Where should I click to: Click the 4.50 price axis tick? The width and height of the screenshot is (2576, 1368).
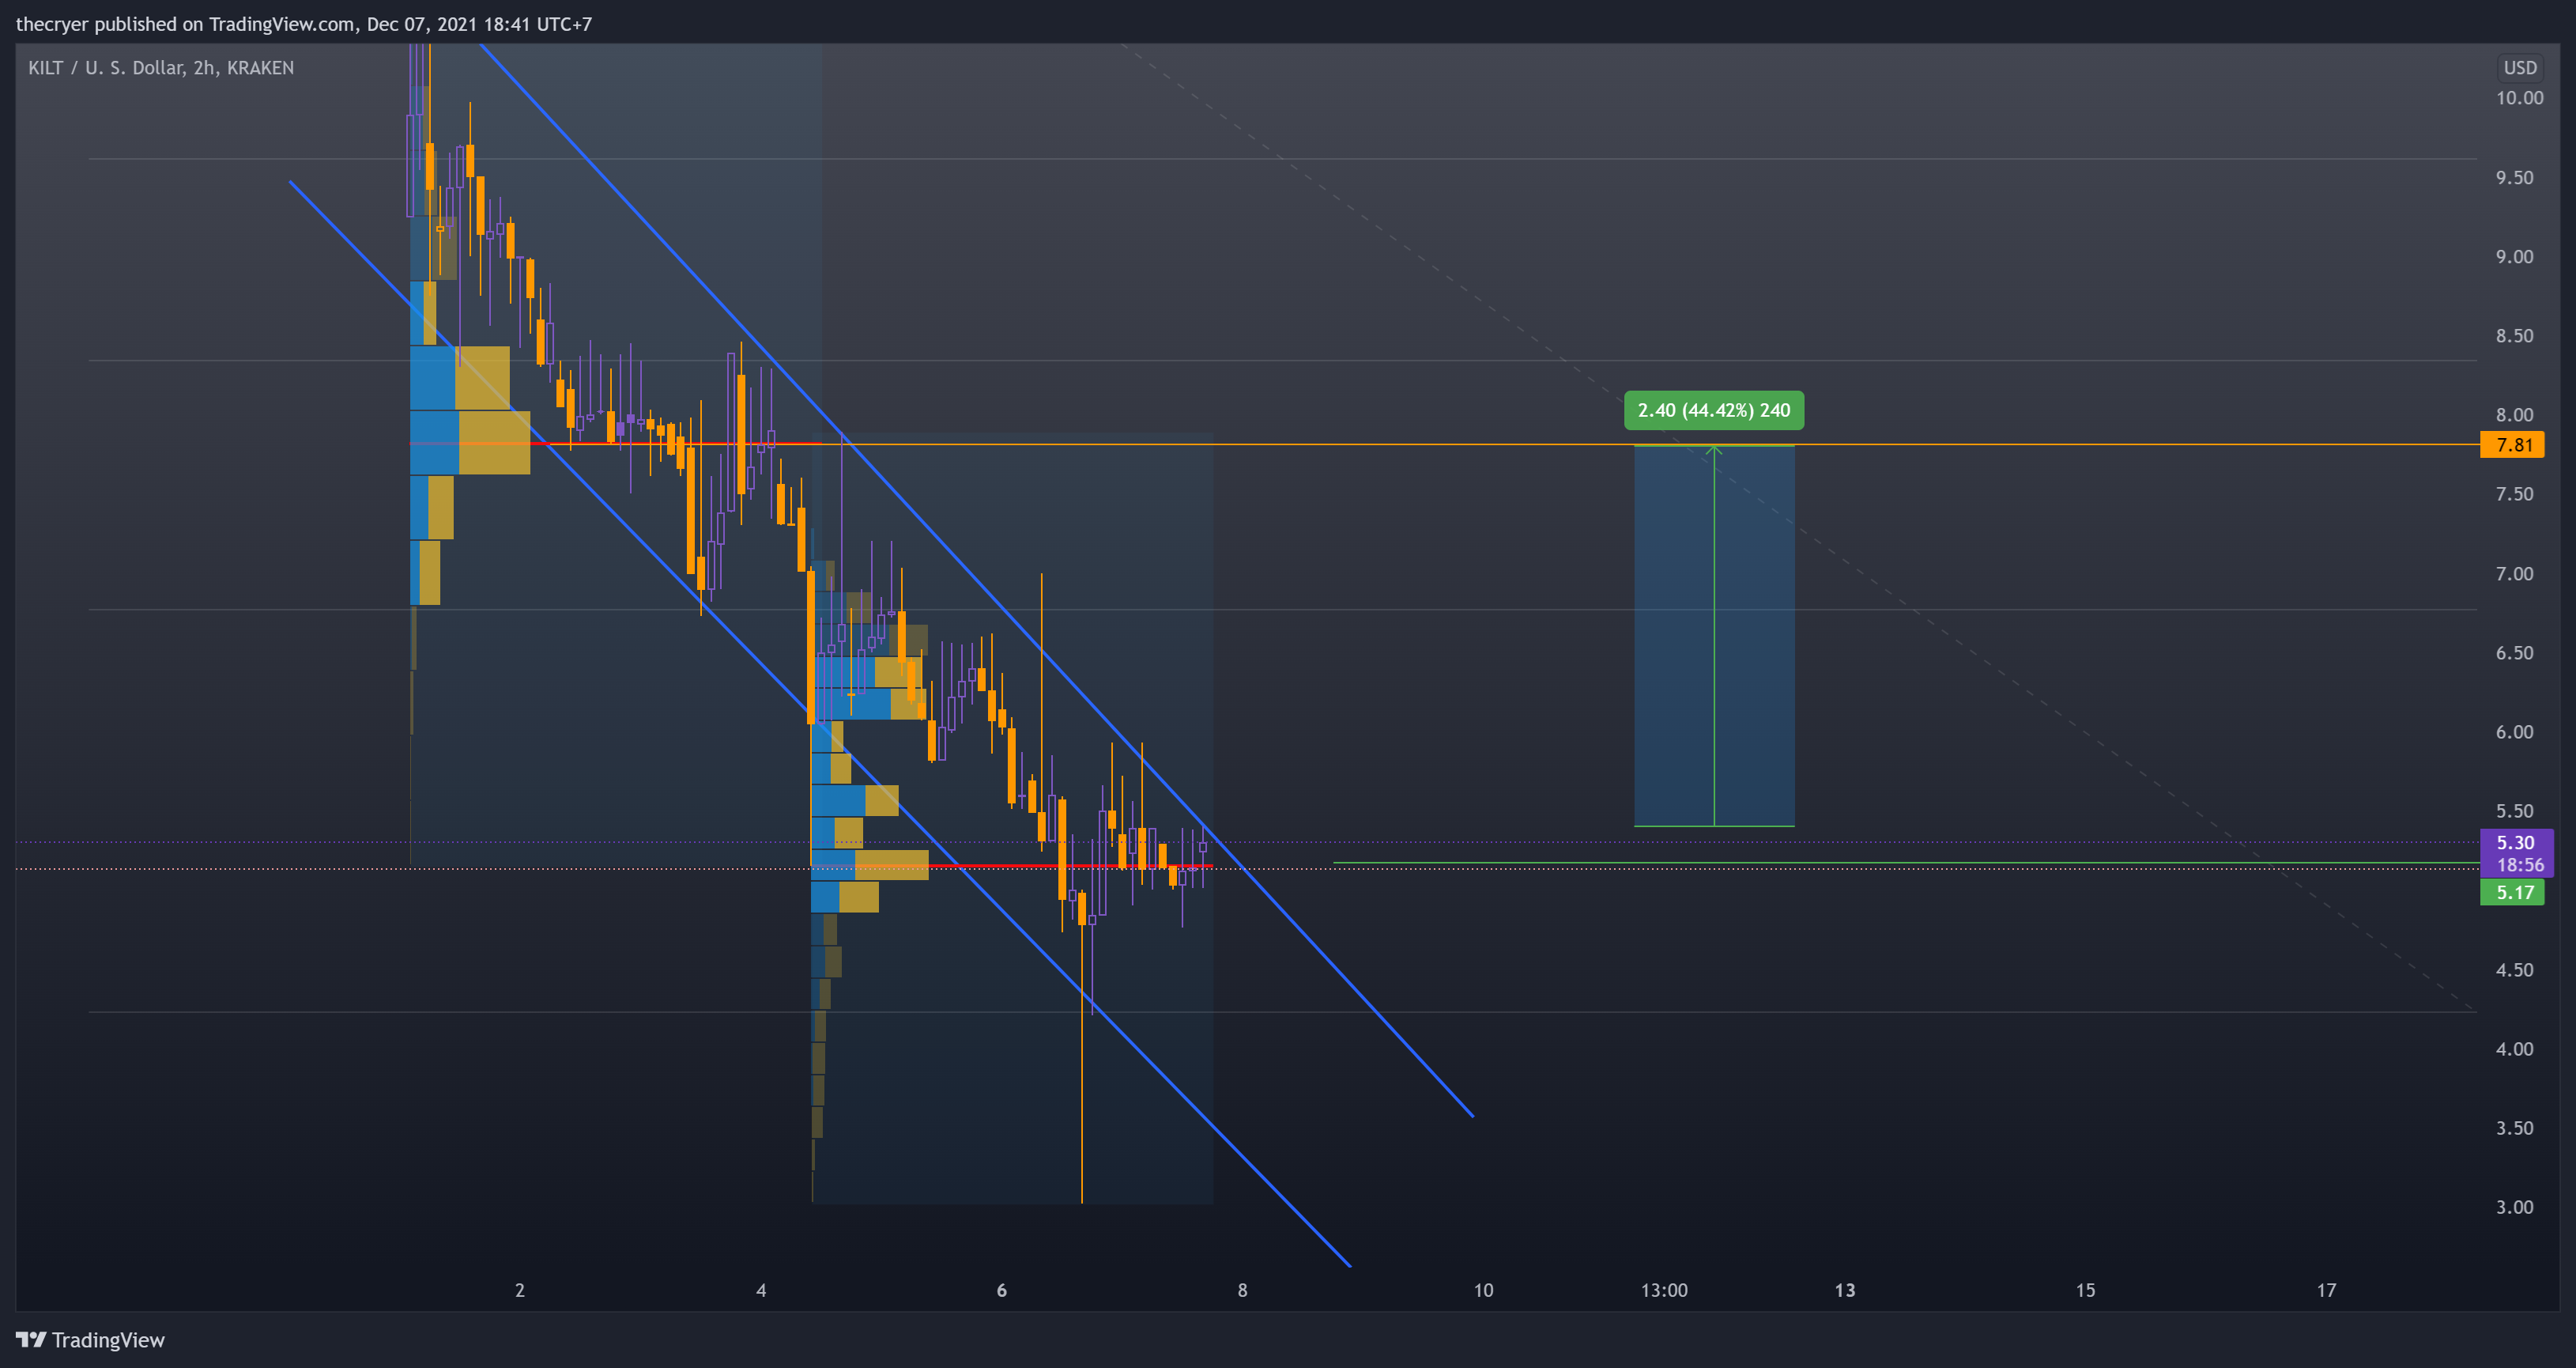2514,969
